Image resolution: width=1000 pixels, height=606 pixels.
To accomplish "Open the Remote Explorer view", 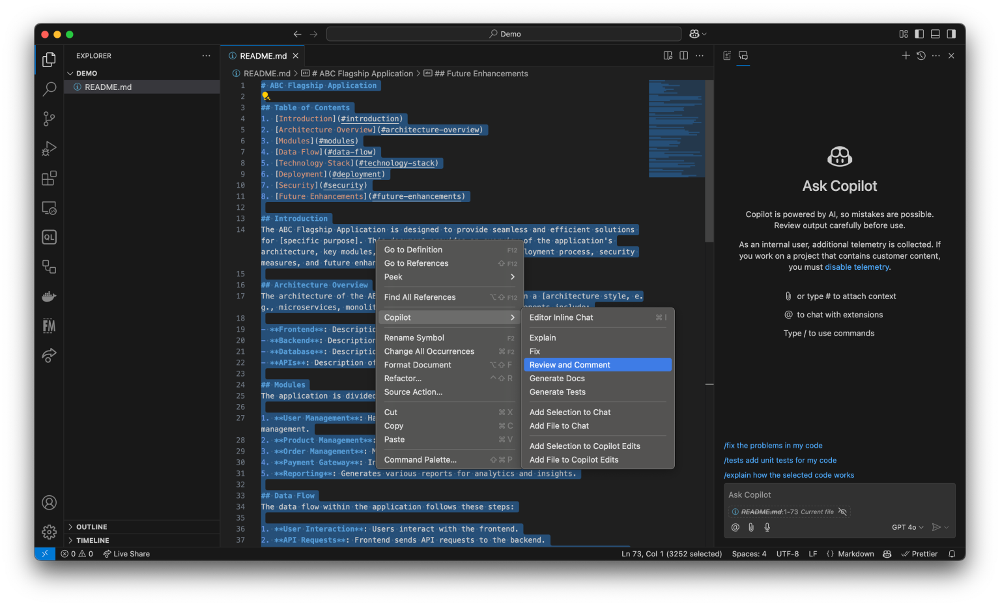I will click(49, 207).
